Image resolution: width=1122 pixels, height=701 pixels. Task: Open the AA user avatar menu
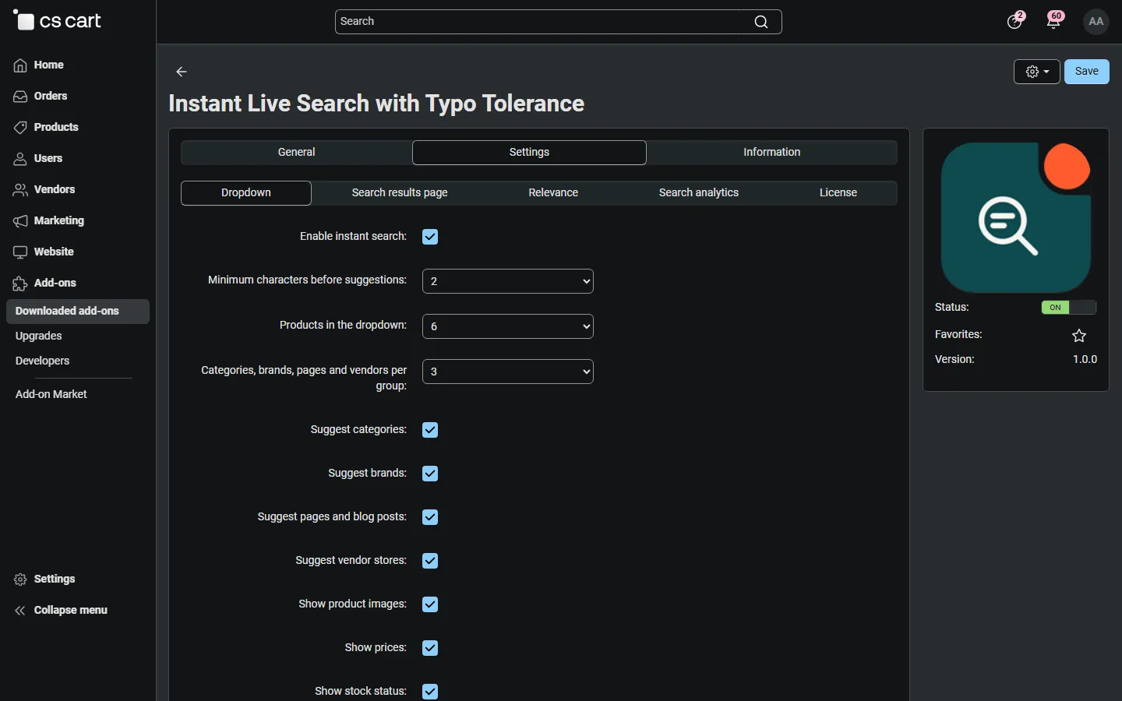click(1096, 22)
